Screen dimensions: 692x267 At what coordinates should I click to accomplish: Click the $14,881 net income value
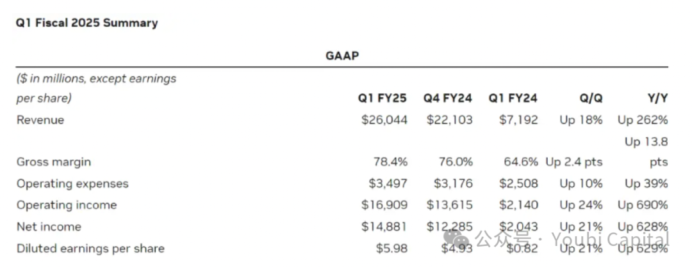tap(384, 227)
